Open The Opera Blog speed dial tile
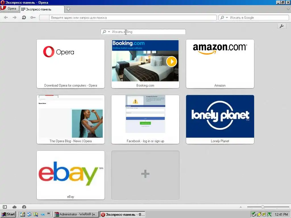The image size is (291, 218). [70, 120]
